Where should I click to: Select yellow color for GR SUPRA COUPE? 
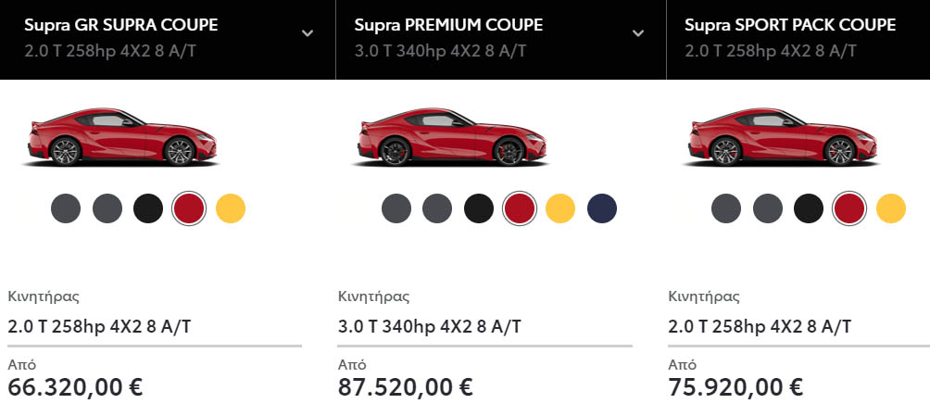coord(231,208)
